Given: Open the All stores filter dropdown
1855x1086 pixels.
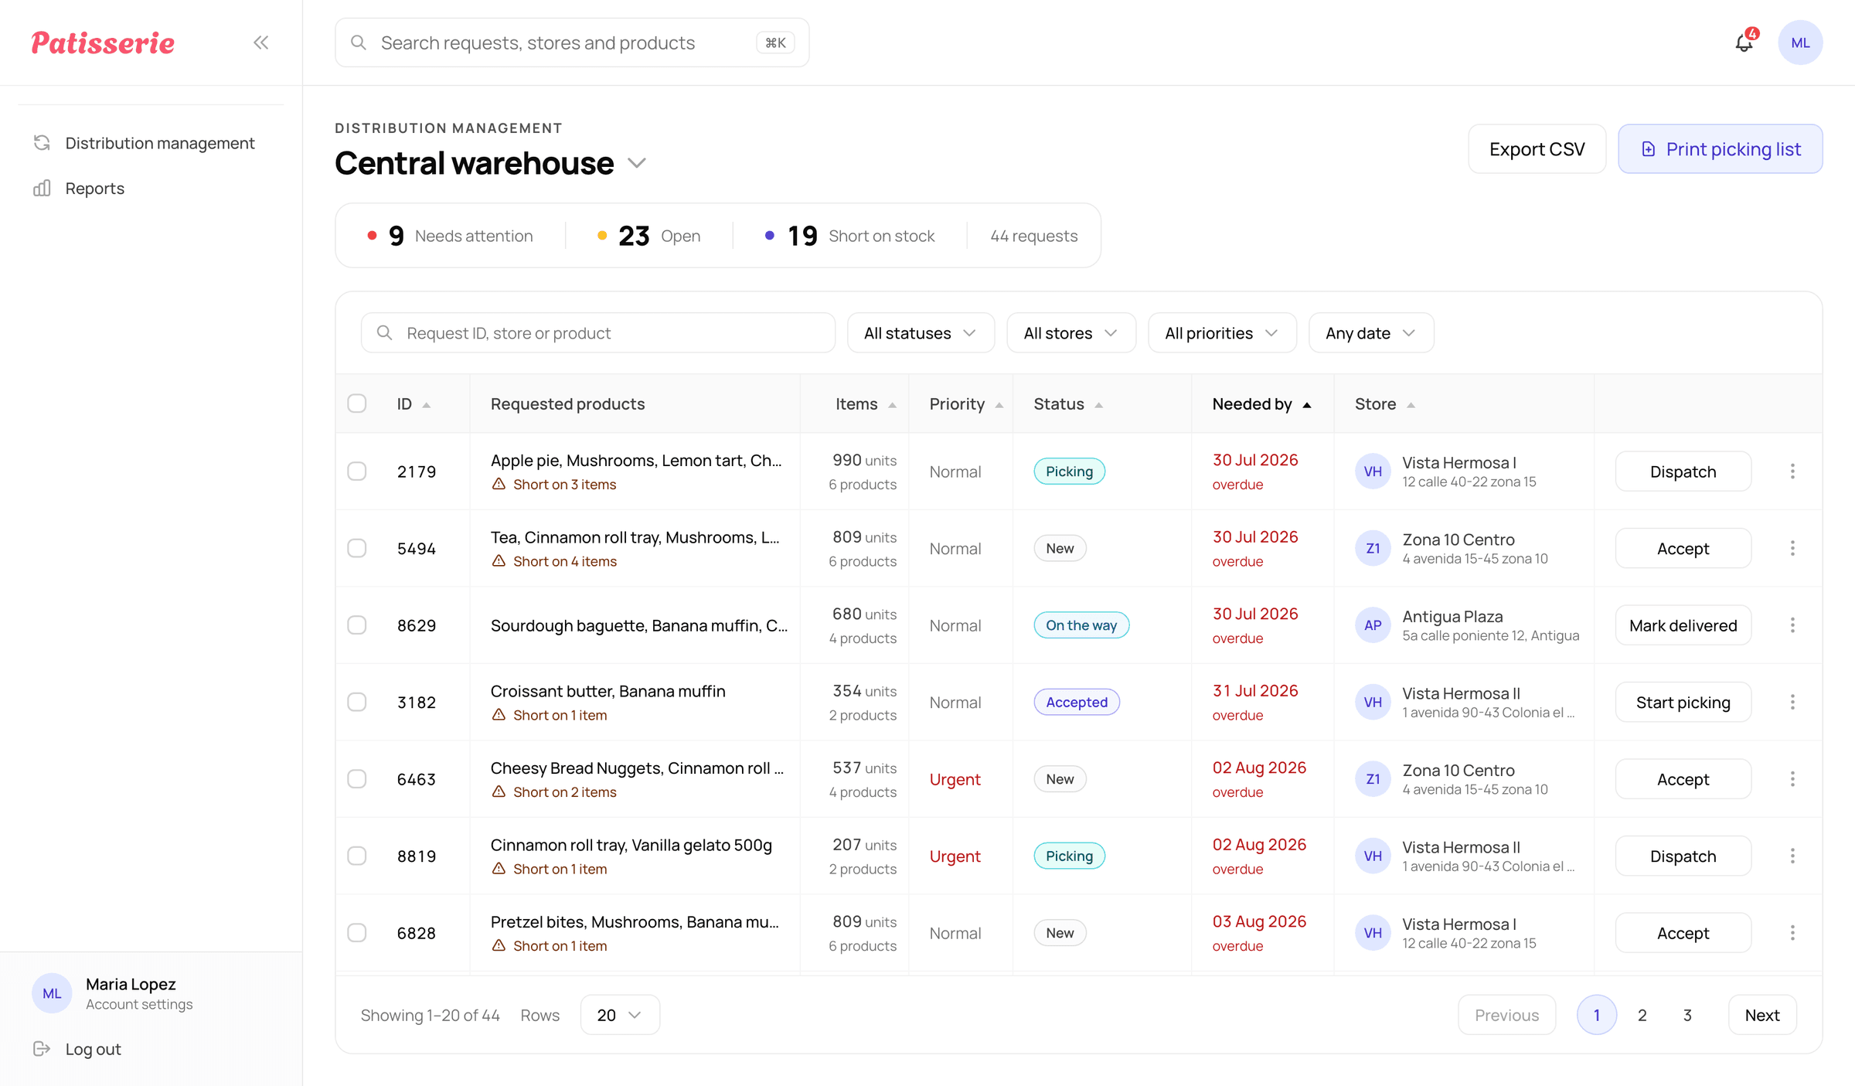Looking at the screenshot, I should 1071,332.
